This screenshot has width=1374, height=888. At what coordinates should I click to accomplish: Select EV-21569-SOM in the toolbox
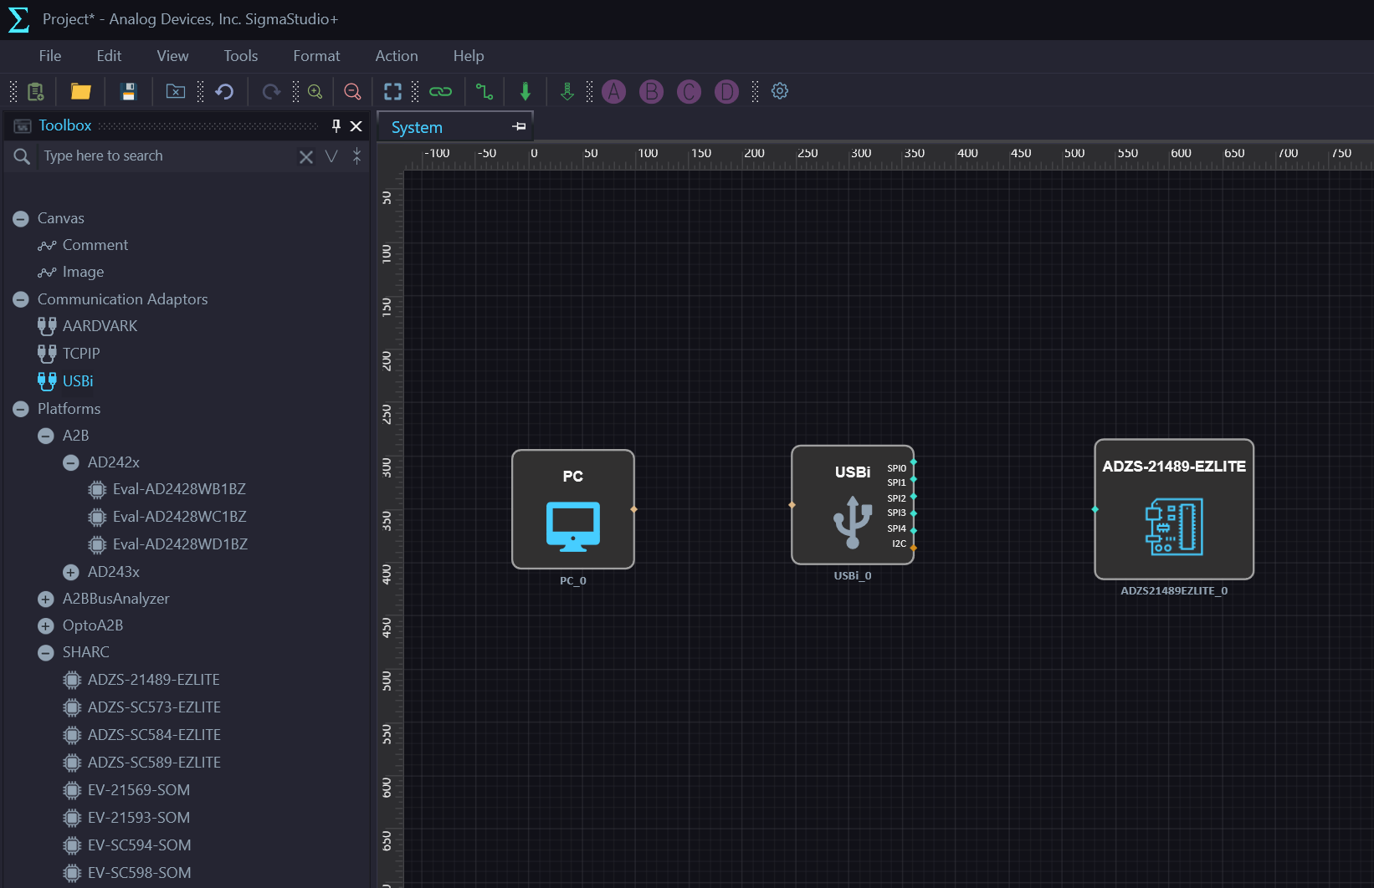coord(139,790)
